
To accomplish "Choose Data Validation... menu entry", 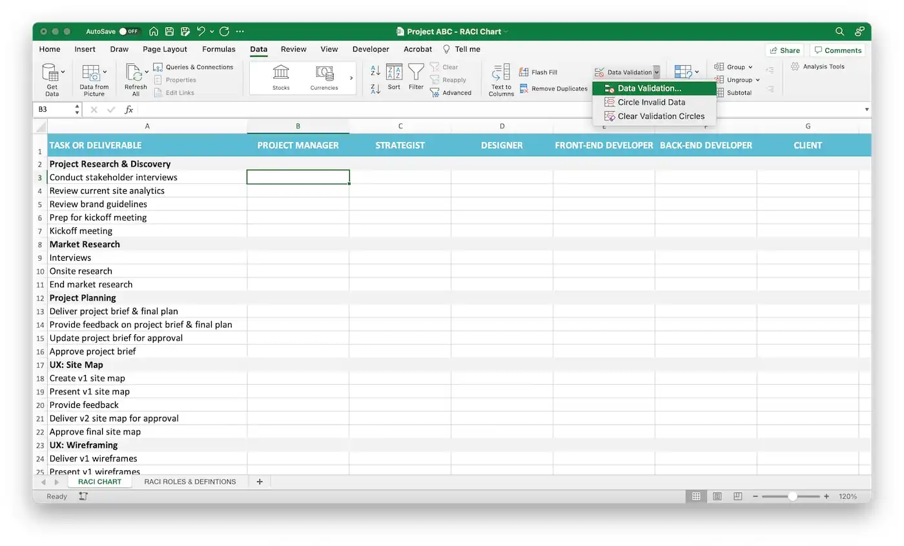I will (654, 88).
